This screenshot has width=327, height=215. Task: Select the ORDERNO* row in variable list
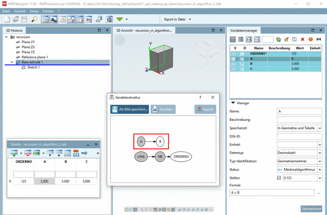pos(276,54)
